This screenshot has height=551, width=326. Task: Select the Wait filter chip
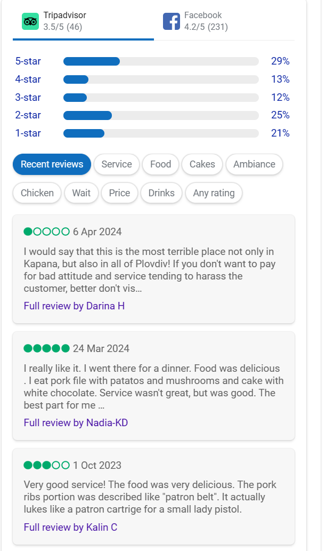pos(81,193)
